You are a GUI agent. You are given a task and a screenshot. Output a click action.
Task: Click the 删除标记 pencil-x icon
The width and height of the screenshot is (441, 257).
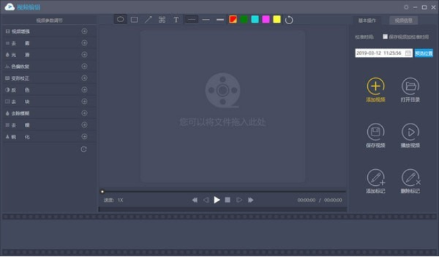point(411,178)
